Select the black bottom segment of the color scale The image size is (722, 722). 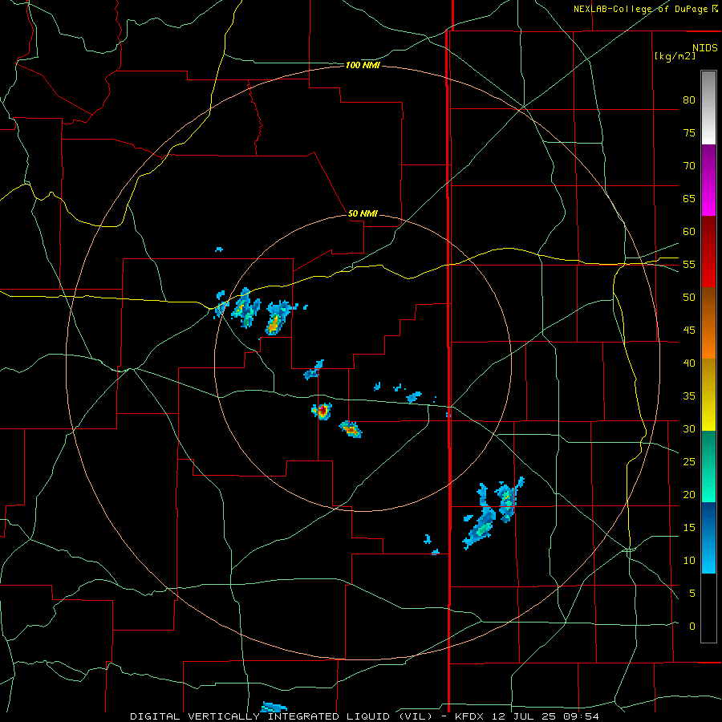point(708,608)
